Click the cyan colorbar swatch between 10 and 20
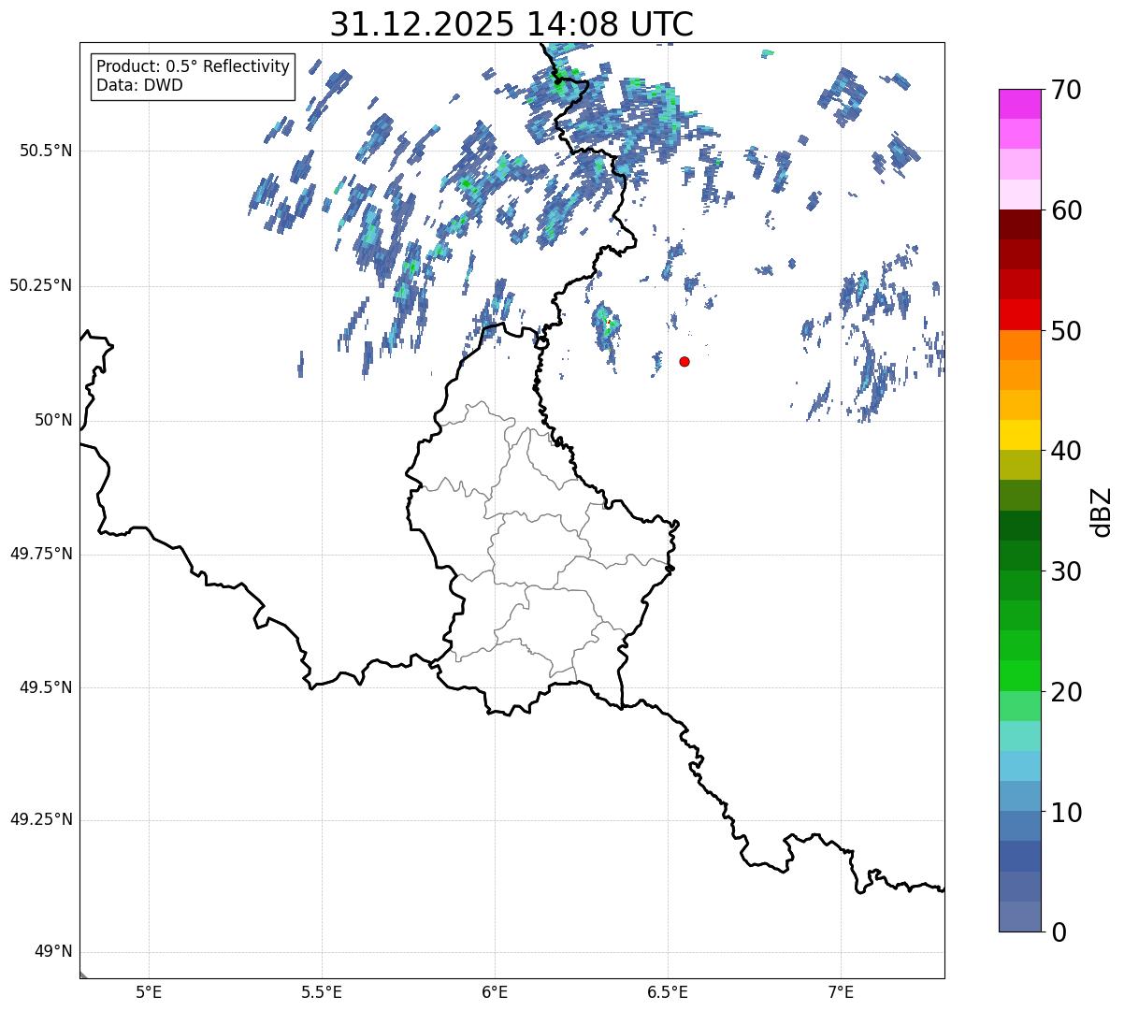The image size is (1124, 1011). point(1019,766)
